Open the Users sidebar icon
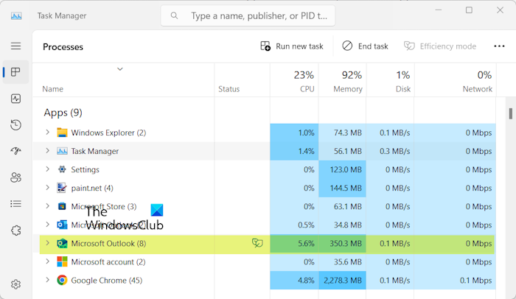Screen dimensions: 516x299 coord(15,177)
